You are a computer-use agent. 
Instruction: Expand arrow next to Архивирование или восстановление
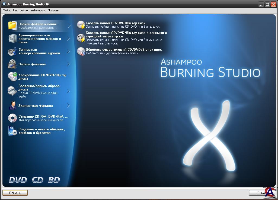pos(69,39)
